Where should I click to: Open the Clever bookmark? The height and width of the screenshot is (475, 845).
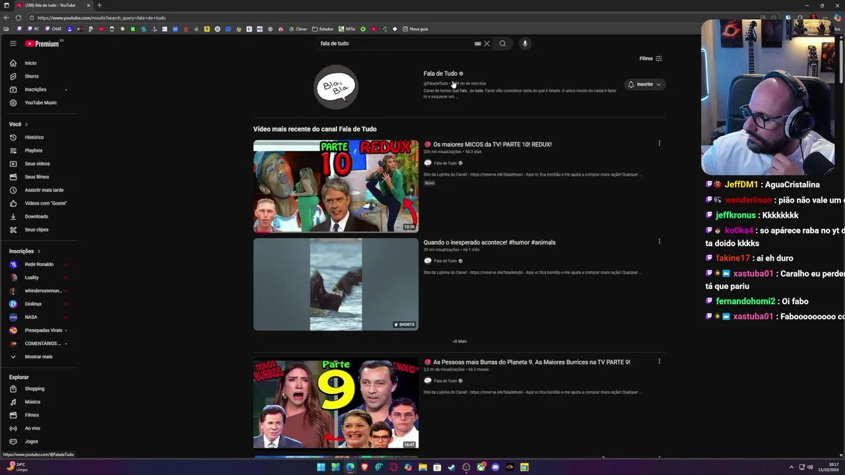coord(298,29)
